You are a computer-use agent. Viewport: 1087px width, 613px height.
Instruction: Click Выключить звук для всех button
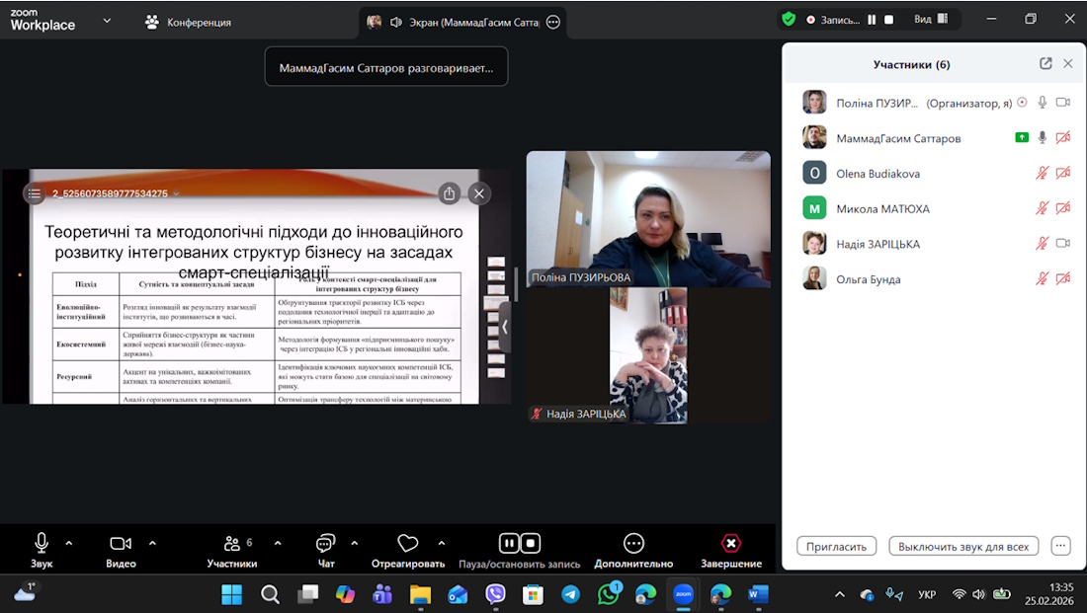963,546
